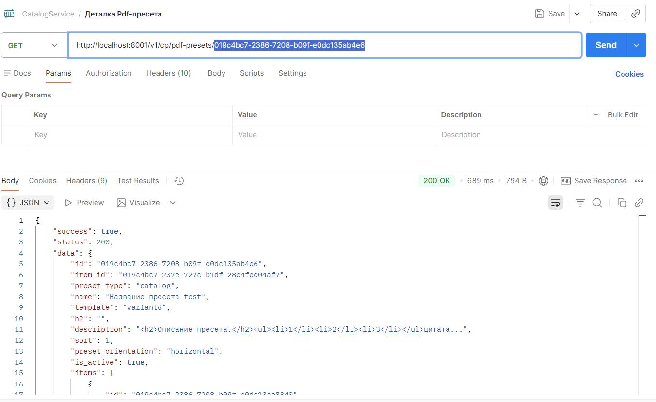This screenshot has height=402, width=656.
Task: Click the query params Key input field
Action: click(130, 135)
